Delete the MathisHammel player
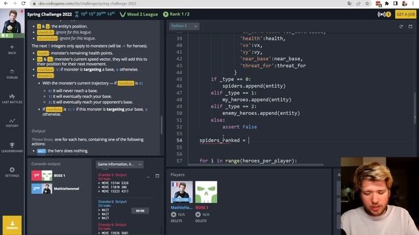Screen dimensions: 419x235 tap(176, 221)
